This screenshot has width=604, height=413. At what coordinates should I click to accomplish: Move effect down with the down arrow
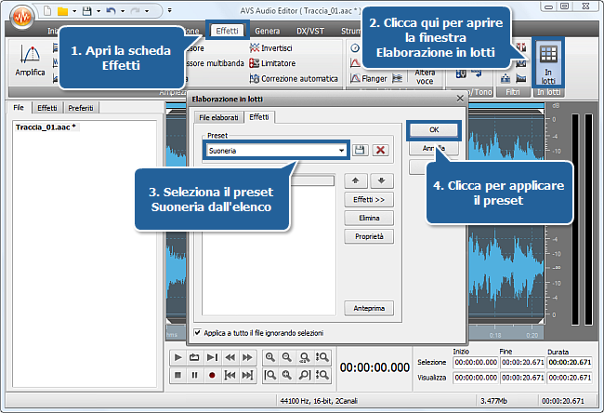click(x=380, y=180)
